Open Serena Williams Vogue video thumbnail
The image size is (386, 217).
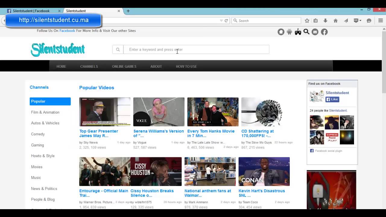(x=159, y=112)
